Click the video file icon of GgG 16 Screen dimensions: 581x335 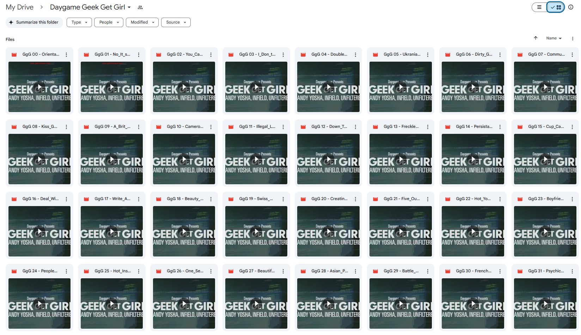click(14, 199)
